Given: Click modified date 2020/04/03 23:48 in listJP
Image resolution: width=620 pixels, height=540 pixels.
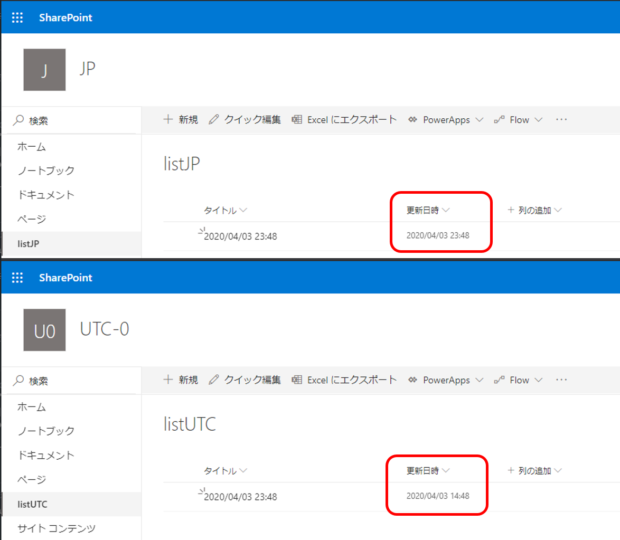Looking at the screenshot, I should tap(438, 235).
